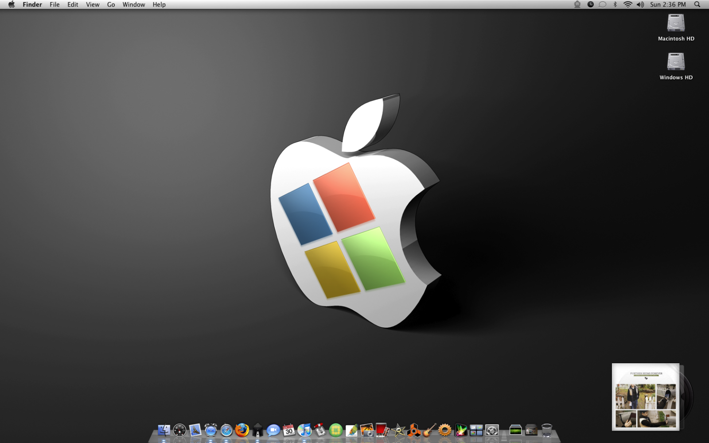Open the Wi-Fi status menu

(628, 4)
